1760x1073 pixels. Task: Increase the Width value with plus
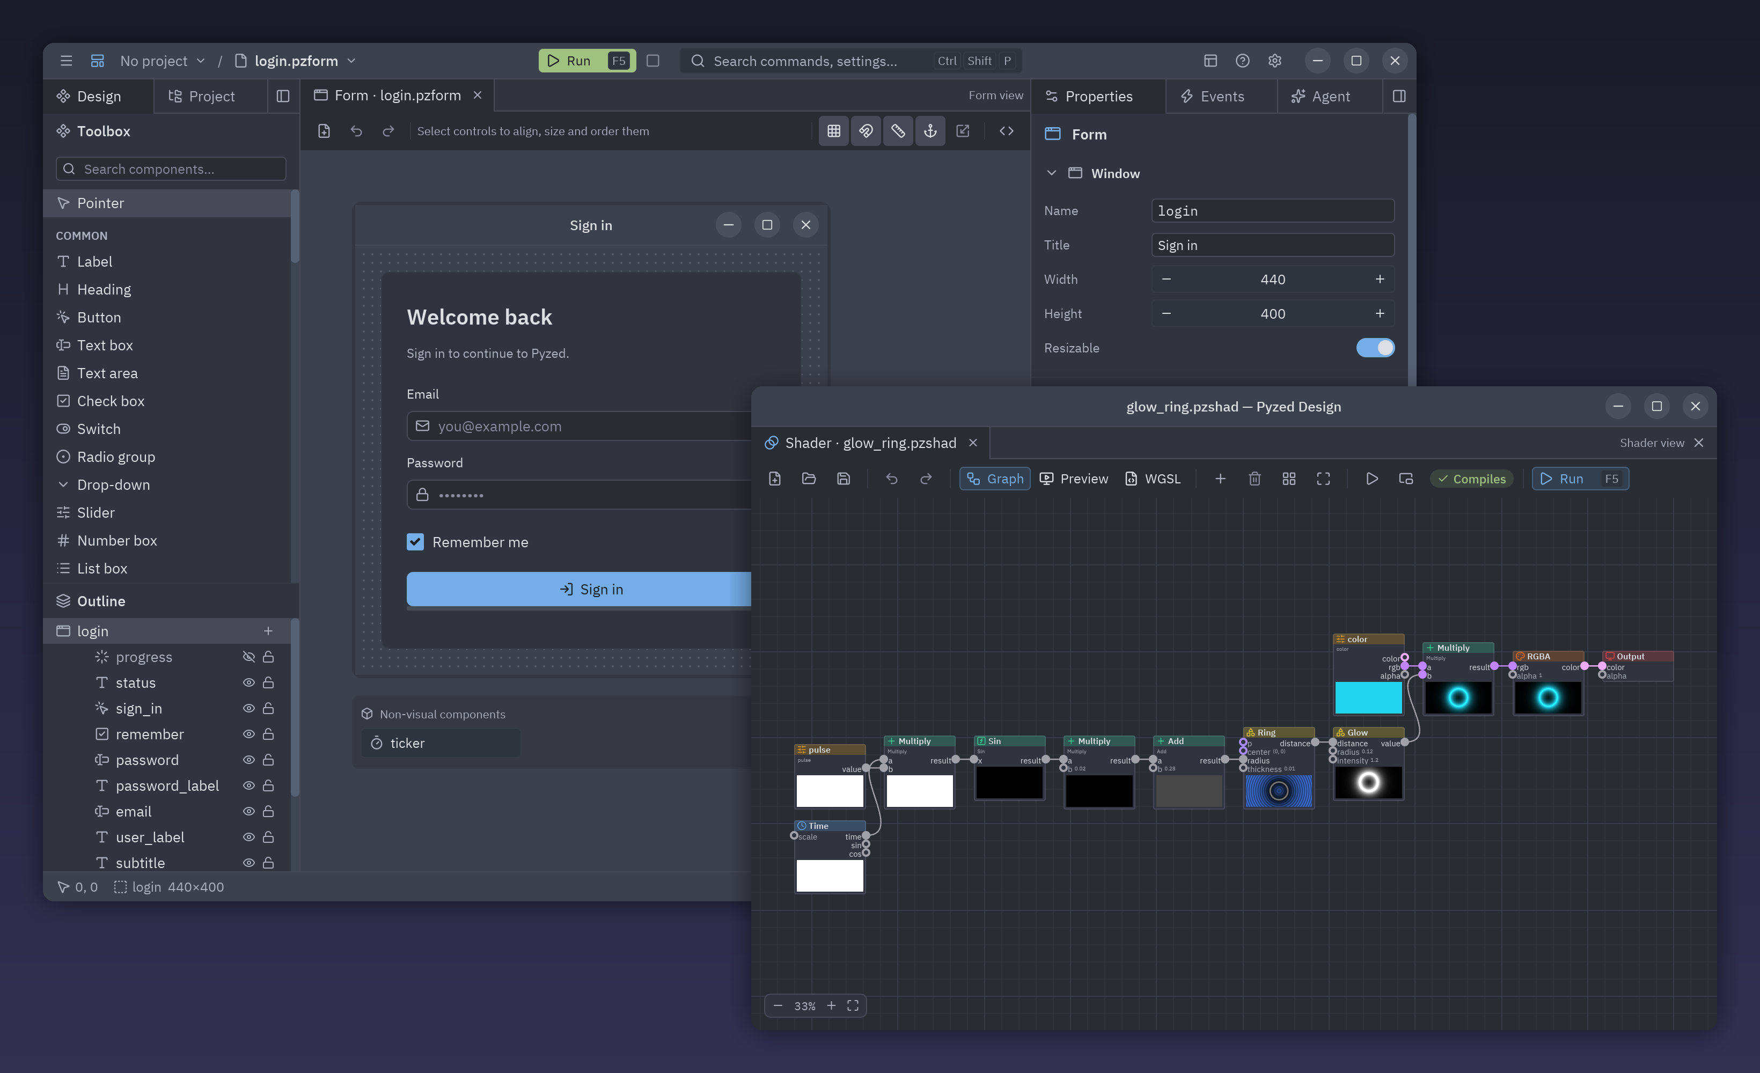tap(1380, 280)
